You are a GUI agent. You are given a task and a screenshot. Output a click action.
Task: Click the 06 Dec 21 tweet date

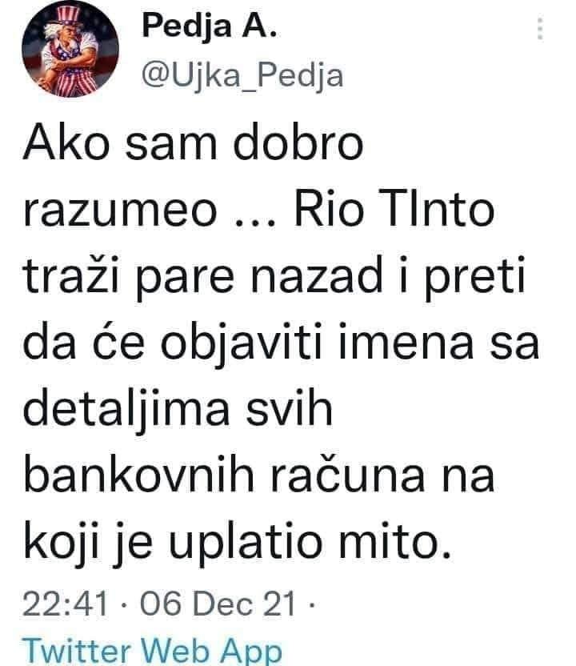pyautogui.click(x=218, y=604)
